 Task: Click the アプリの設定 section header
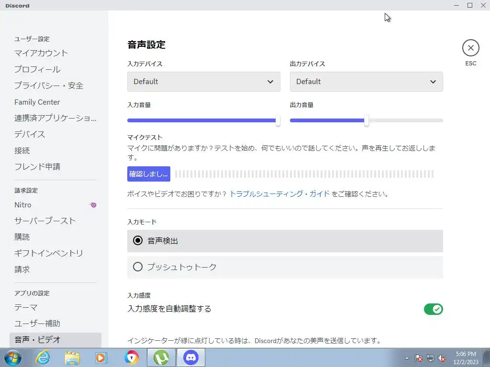coord(32,293)
